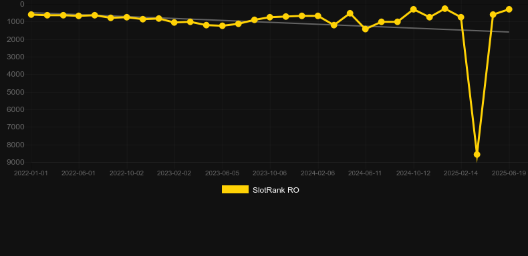Click the x-axis label 2022-10-02

tap(126, 173)
